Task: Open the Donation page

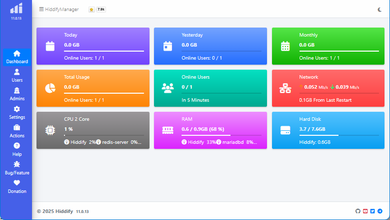Action: click(x=17, y=186)
